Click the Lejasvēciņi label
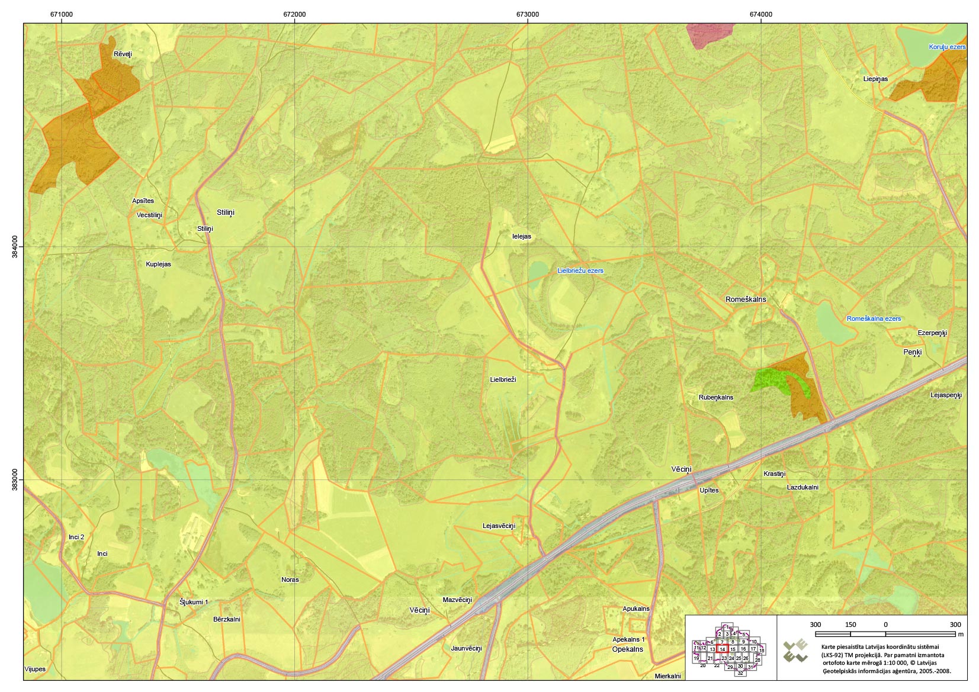 tap(499, 526)
